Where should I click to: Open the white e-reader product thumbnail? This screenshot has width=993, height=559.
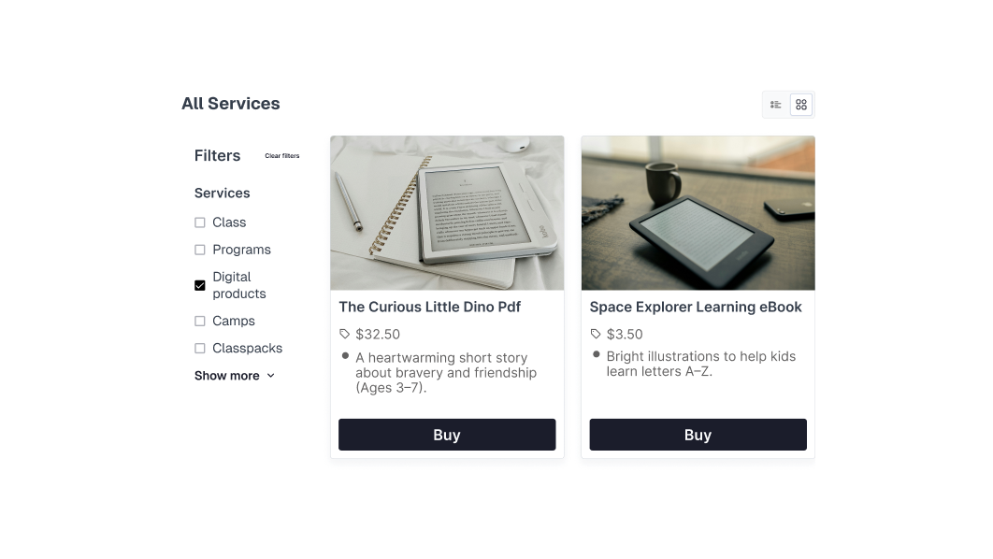pyautogui.click(x=447, y=213)
